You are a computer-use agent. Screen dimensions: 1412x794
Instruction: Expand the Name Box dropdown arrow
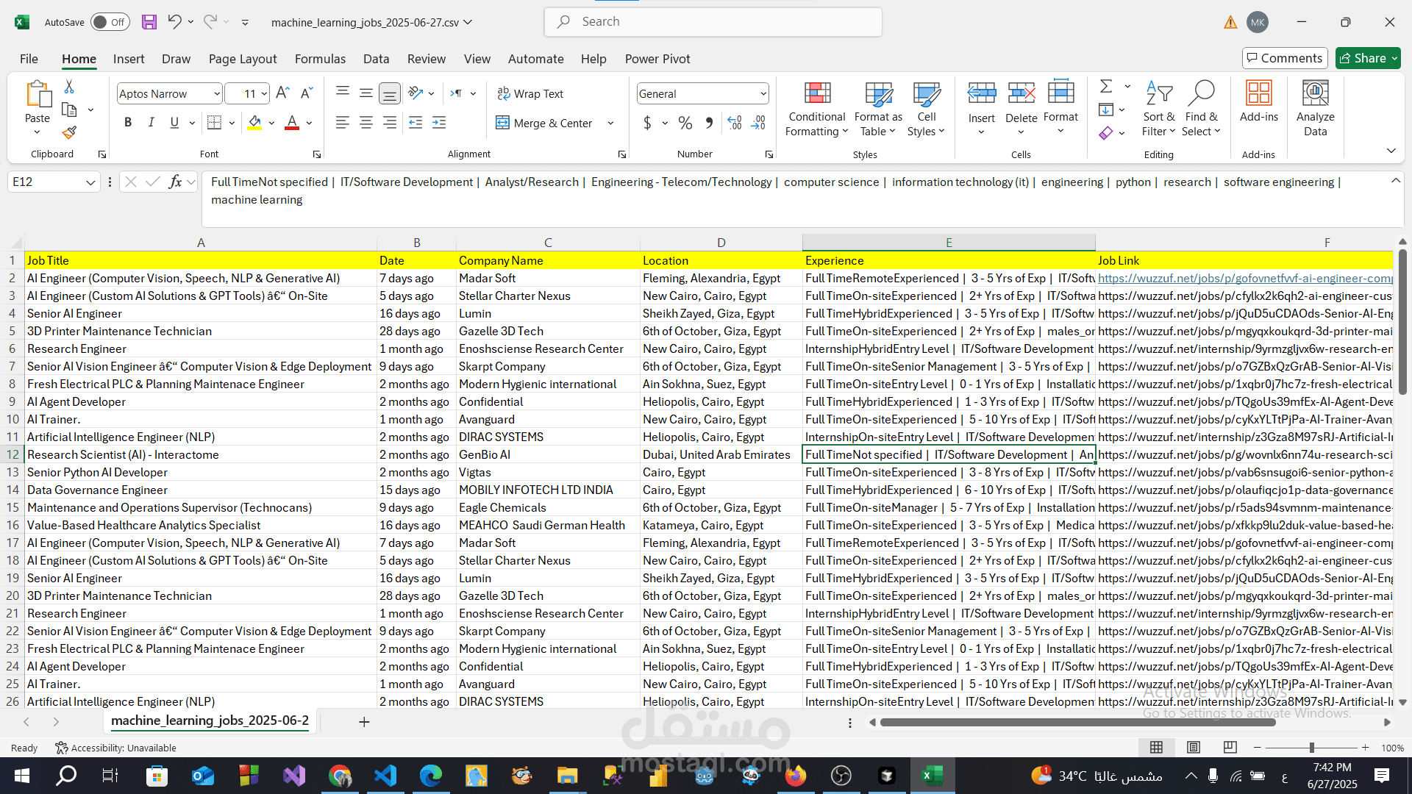pos(90,182)
